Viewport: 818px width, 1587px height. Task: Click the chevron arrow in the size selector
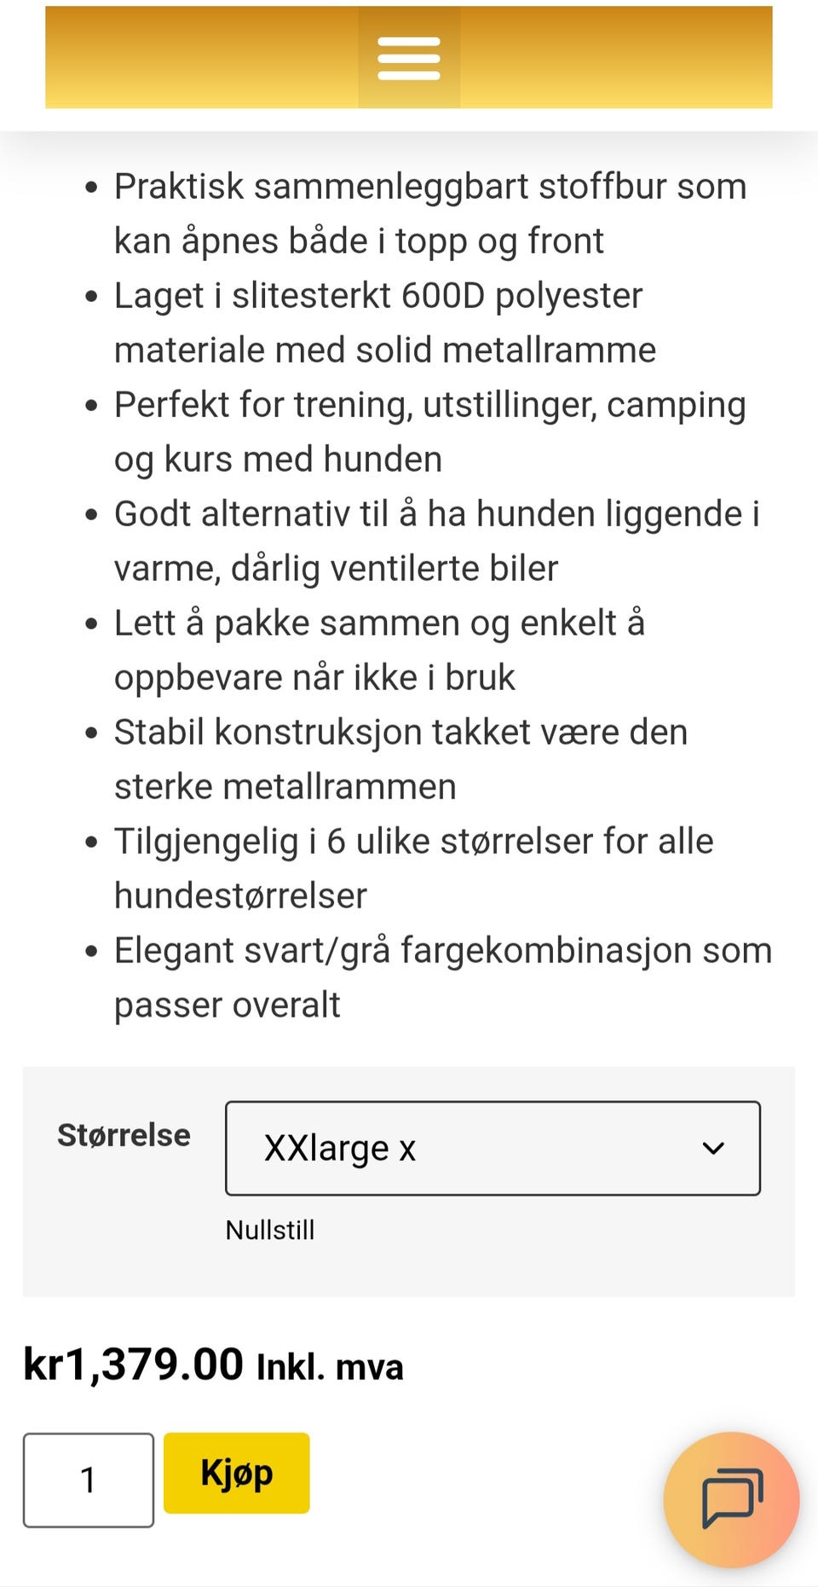(713, 1148)
